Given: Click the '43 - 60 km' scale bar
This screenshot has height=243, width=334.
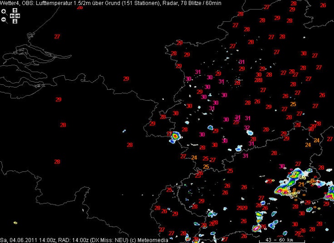Looking at the screenshot, I should (279, 239).
